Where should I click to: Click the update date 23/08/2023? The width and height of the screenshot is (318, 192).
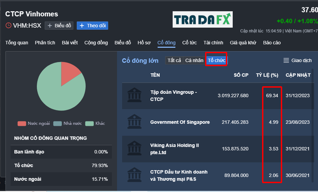click(x=298, y=122)
